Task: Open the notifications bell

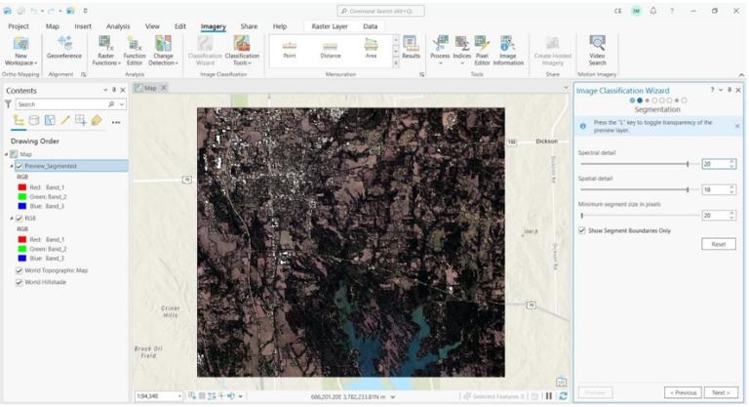Action: [653, 11]
